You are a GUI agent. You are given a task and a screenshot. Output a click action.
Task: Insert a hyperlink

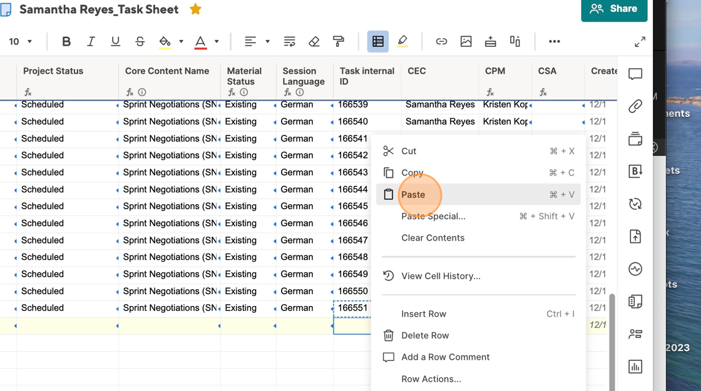[441, 41]
